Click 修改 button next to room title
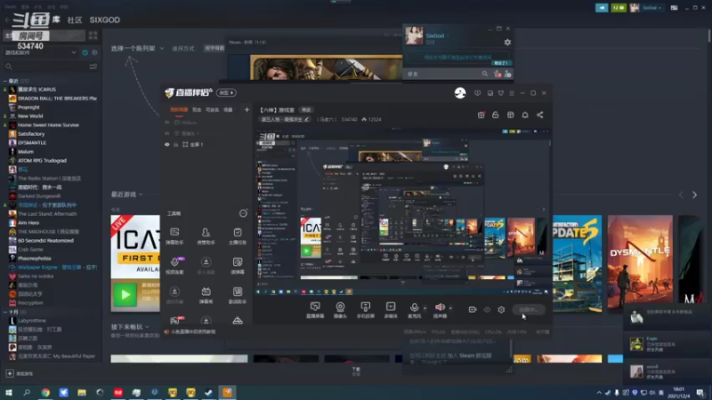 click(x=306, y=109)
